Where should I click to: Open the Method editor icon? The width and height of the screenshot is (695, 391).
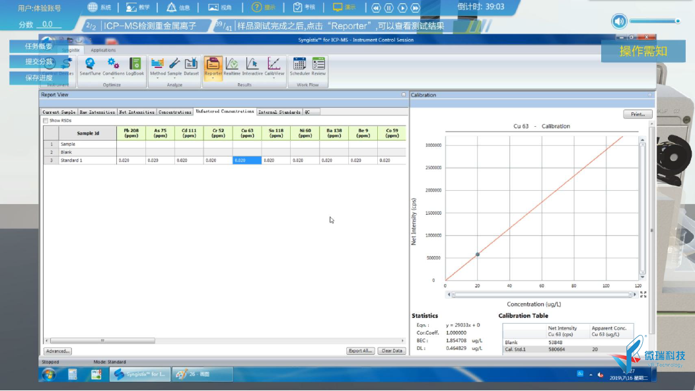click(157, 67)
